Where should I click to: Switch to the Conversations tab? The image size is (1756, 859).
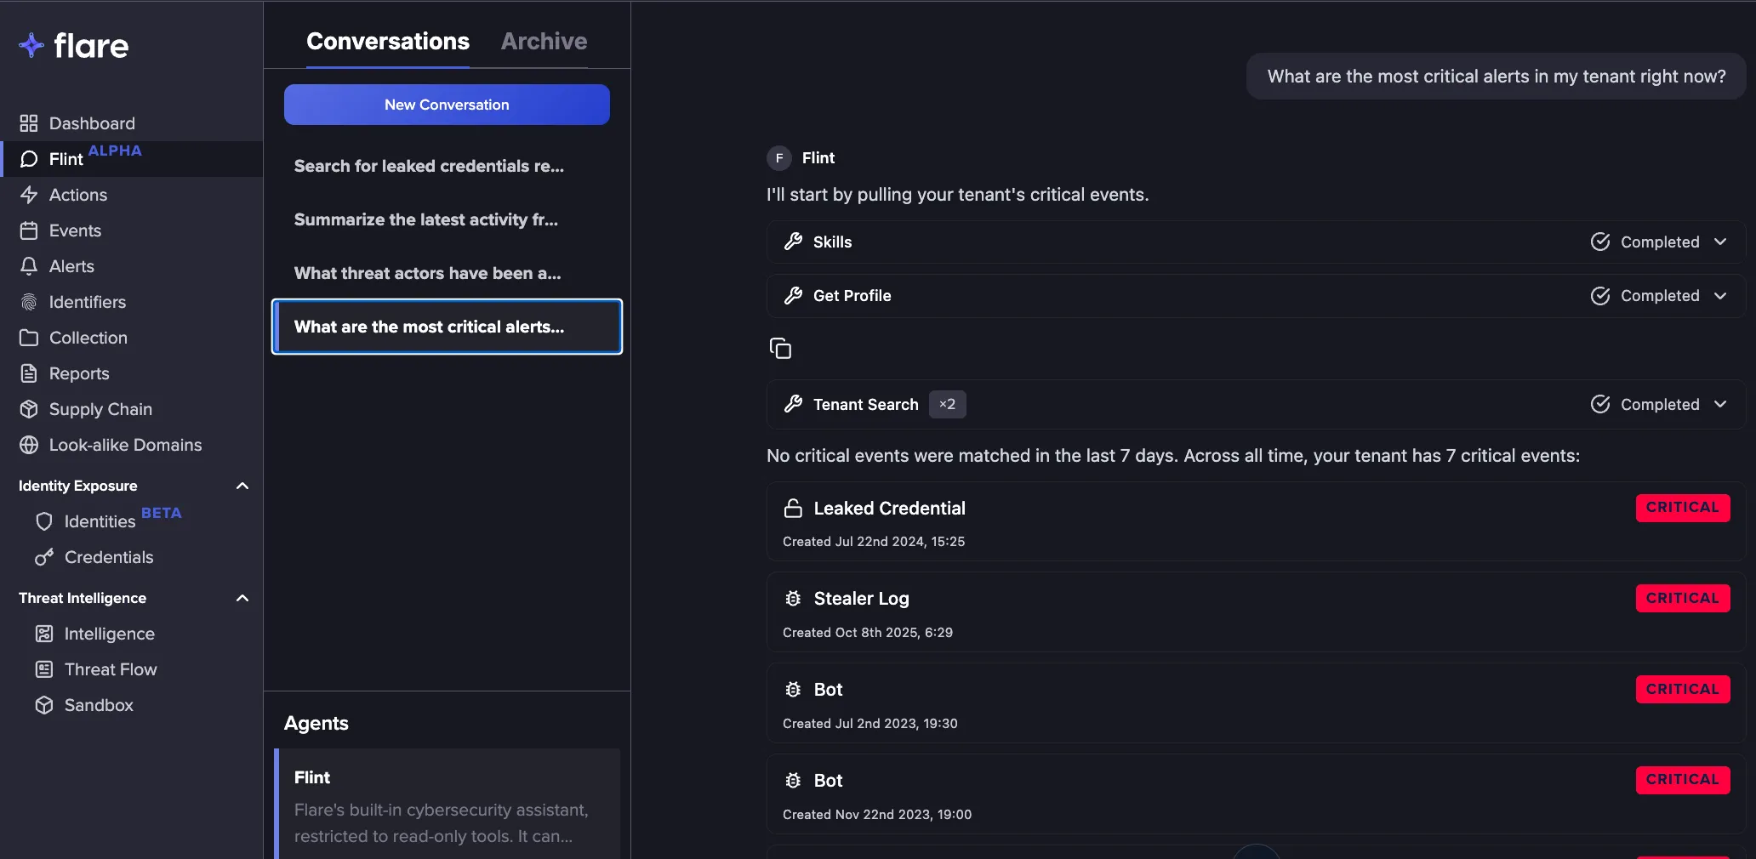tap(388, 41)
